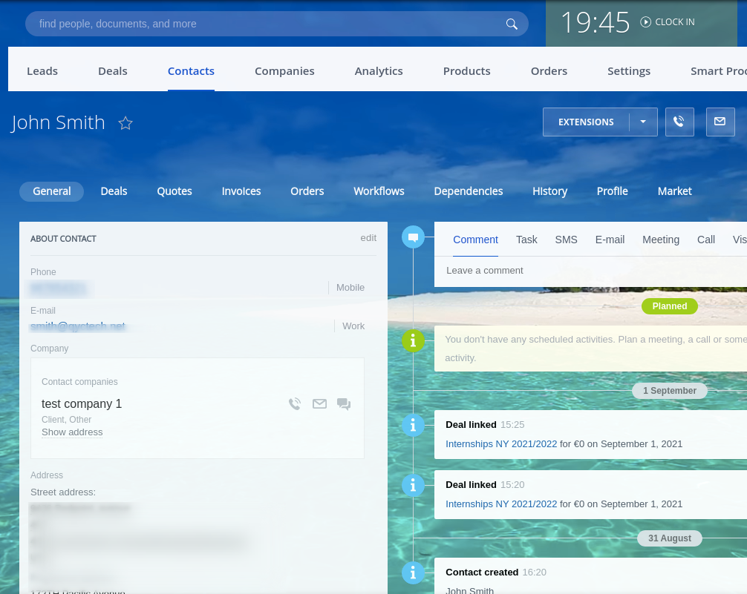Focus the Leave a comment field
This screenshot has width=747, height=594.
tap(591, 271)
